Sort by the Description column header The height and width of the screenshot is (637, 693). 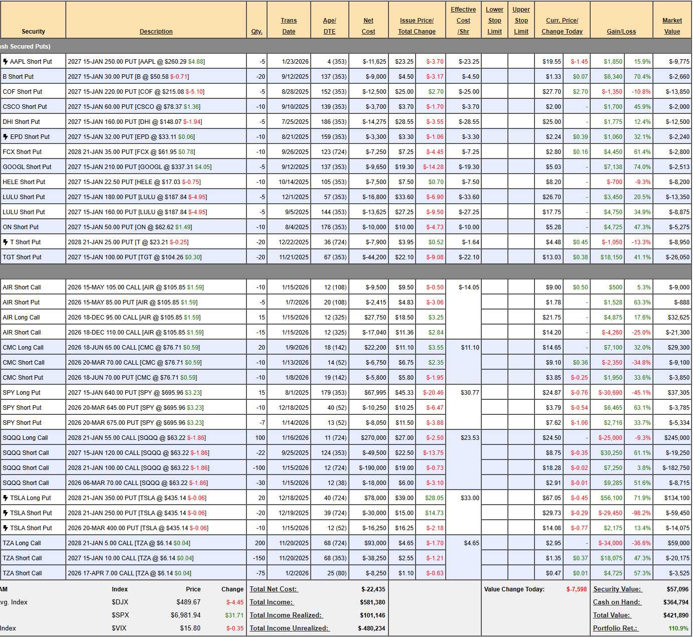(x=156, y=32)
